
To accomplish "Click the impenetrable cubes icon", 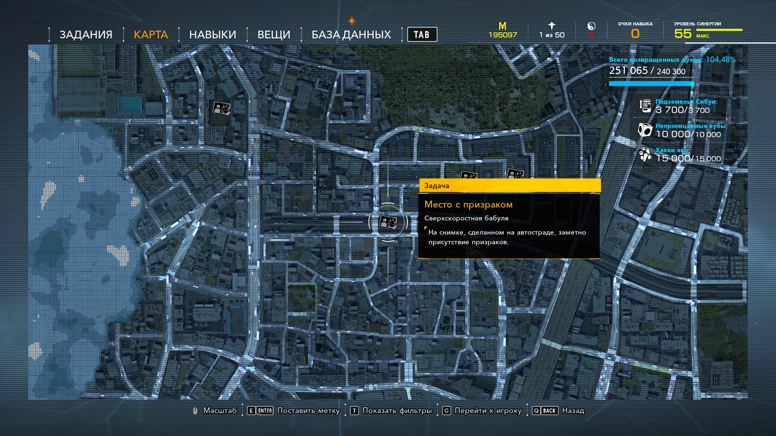I will click(645, 130).
